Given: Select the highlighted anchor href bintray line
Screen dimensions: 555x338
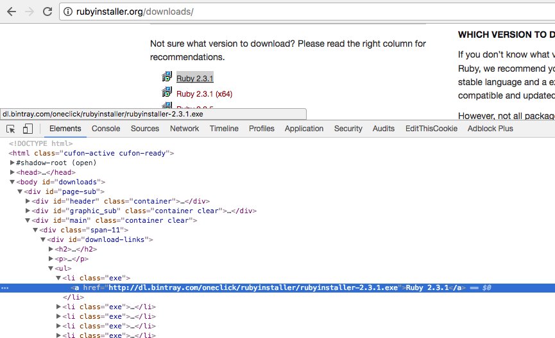Looking at the screenshot, I should coord(277,288).
